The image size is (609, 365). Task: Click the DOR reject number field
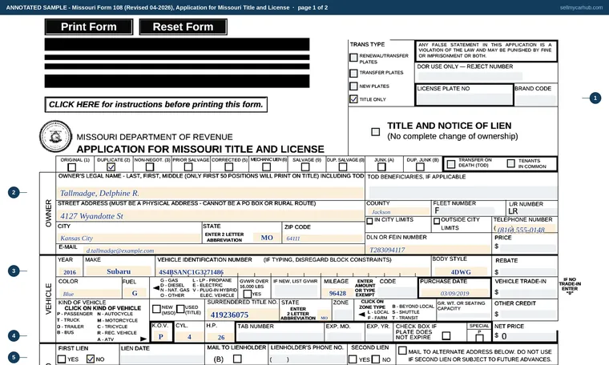(470, 75)
